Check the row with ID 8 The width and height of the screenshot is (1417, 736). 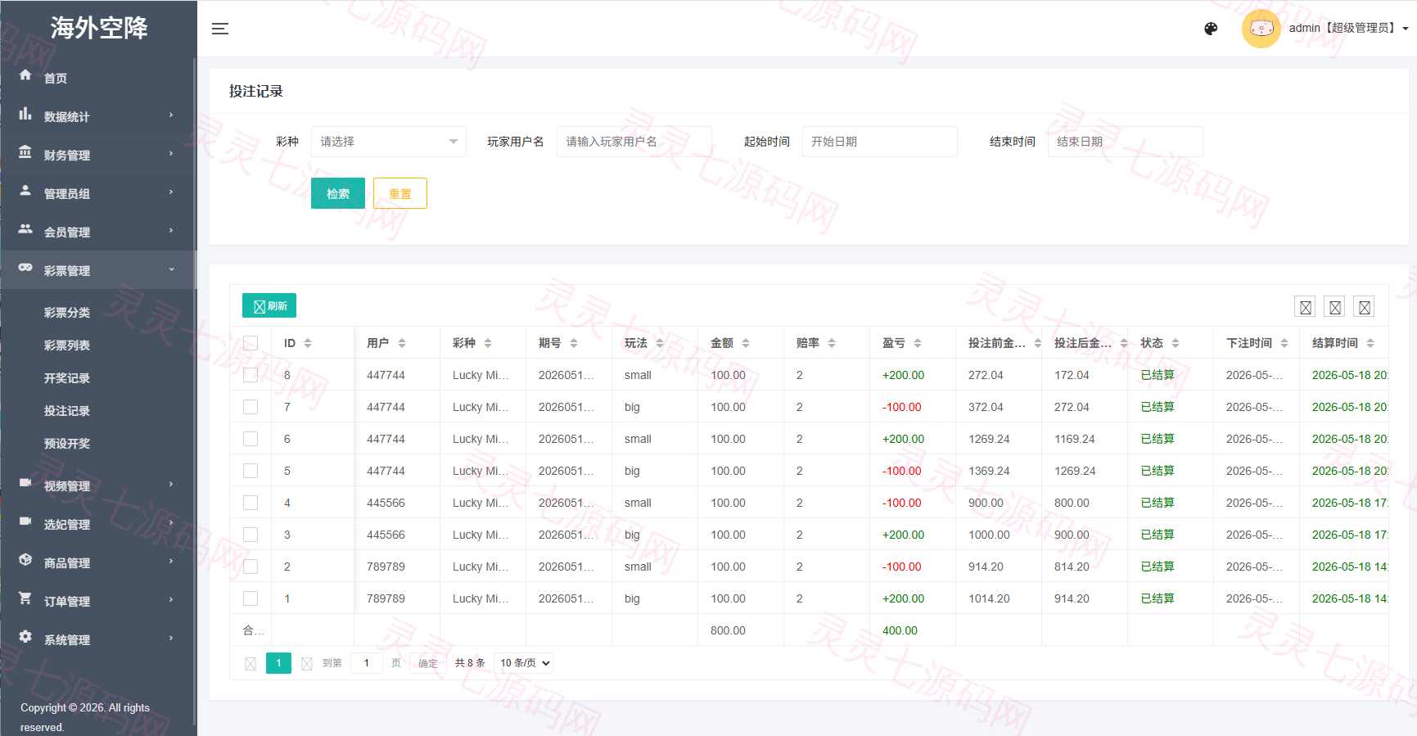pos(250,375)
